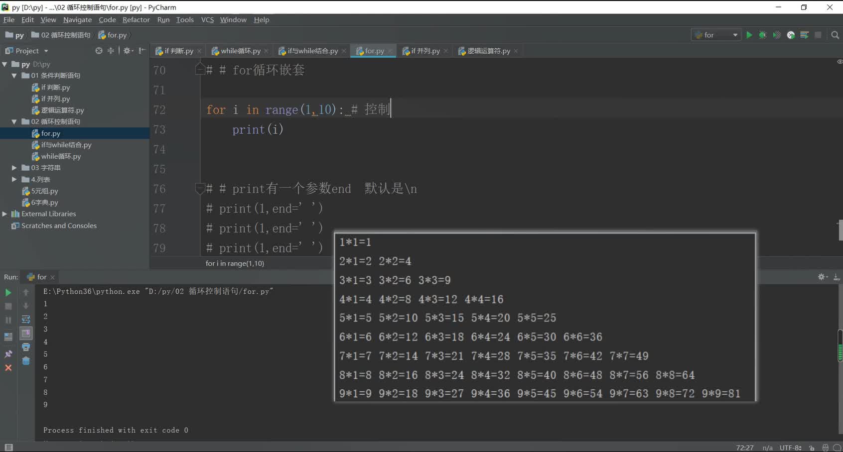Click line number 74 in the gutter
This screenshot has height=452, width=843.
(159, 149)
